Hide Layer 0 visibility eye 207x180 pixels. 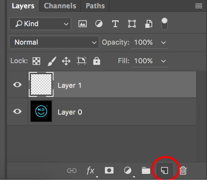coord(17,111)
